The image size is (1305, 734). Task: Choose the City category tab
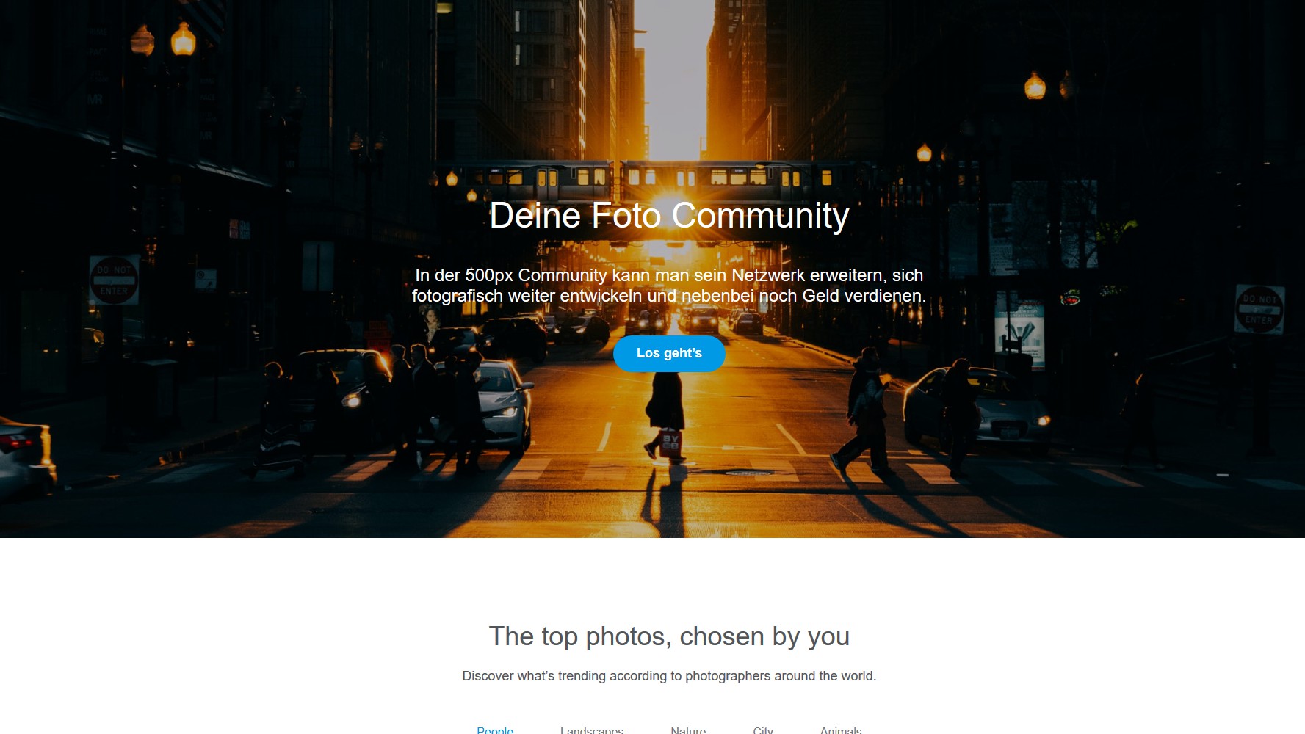763,730
